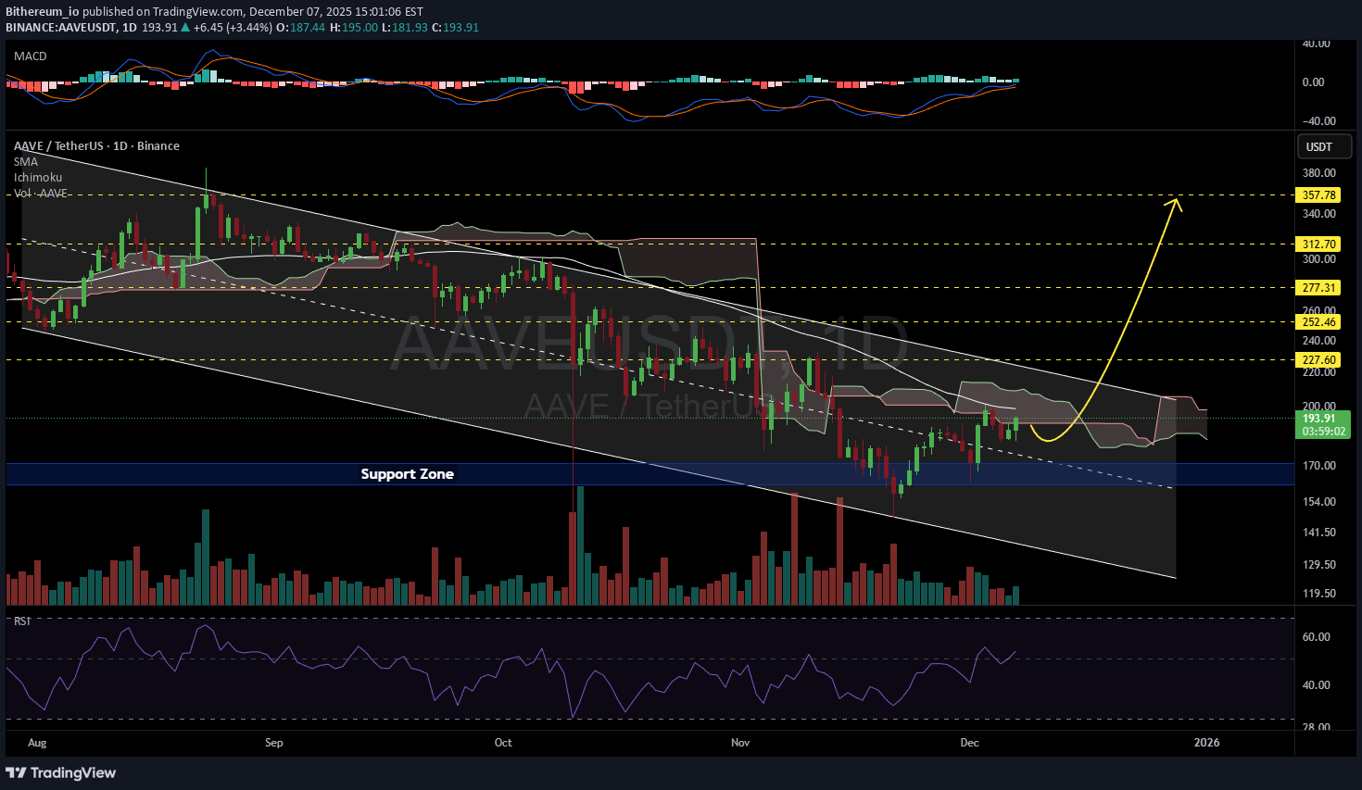1362x790 pixels.
Task: Click the 2026 marker on time axis
Action: 1206,743
